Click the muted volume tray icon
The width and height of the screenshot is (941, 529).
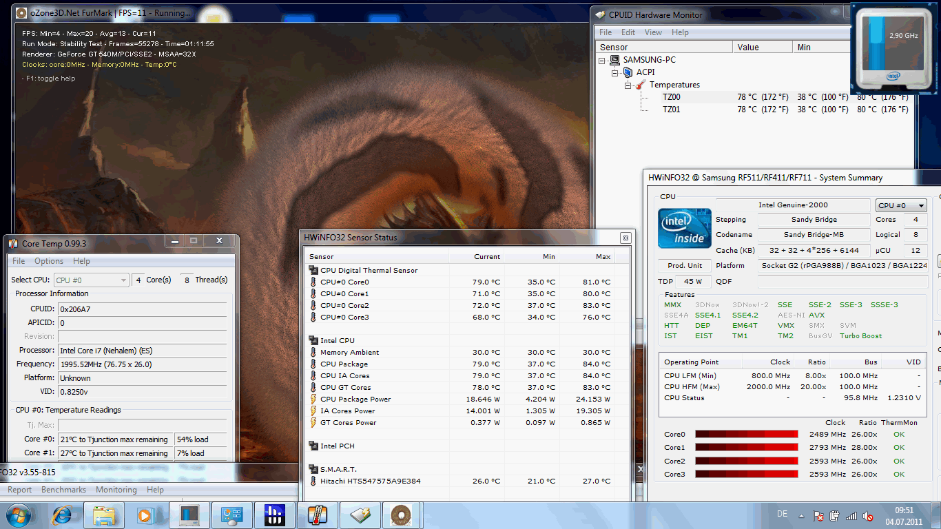pyautogui.click(x=868, y=515)
